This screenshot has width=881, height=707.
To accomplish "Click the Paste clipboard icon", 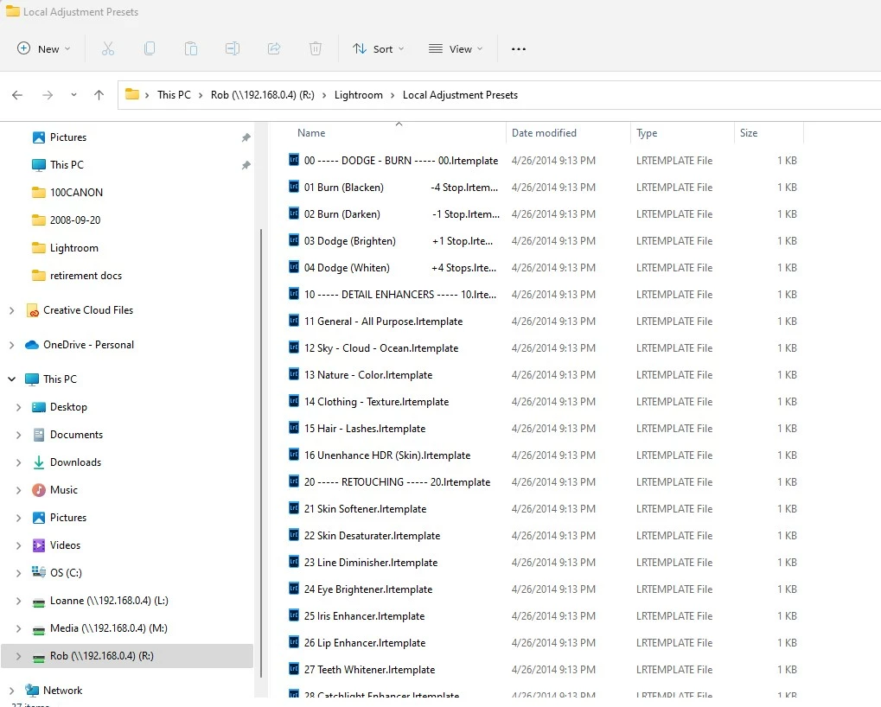I will click(191, 49).
